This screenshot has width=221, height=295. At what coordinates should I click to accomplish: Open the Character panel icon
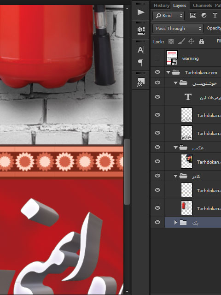pos(141,50)
